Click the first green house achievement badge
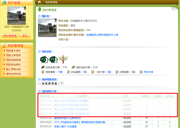 tap(44, 59)
